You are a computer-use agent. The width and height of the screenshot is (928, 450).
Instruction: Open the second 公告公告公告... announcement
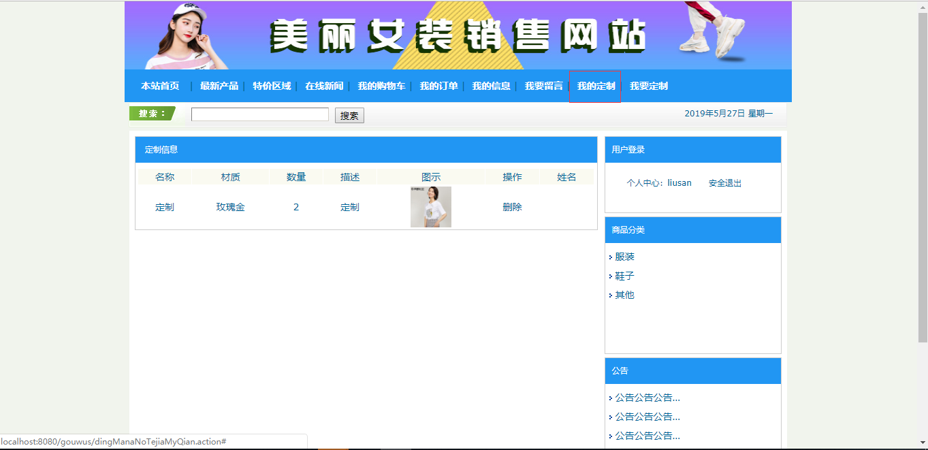[x=647, y=417]
